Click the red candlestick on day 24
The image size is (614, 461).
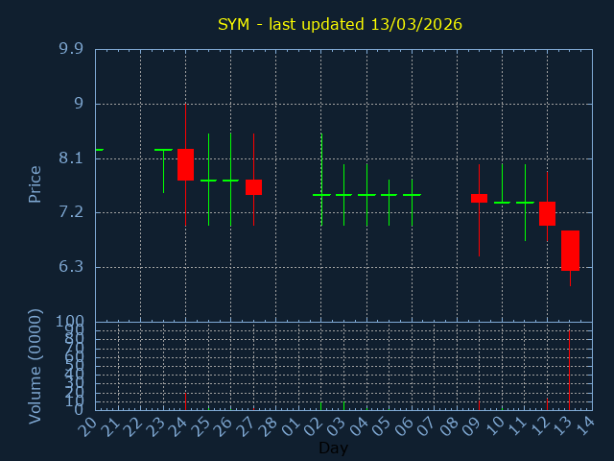click(x=185, y=164)
